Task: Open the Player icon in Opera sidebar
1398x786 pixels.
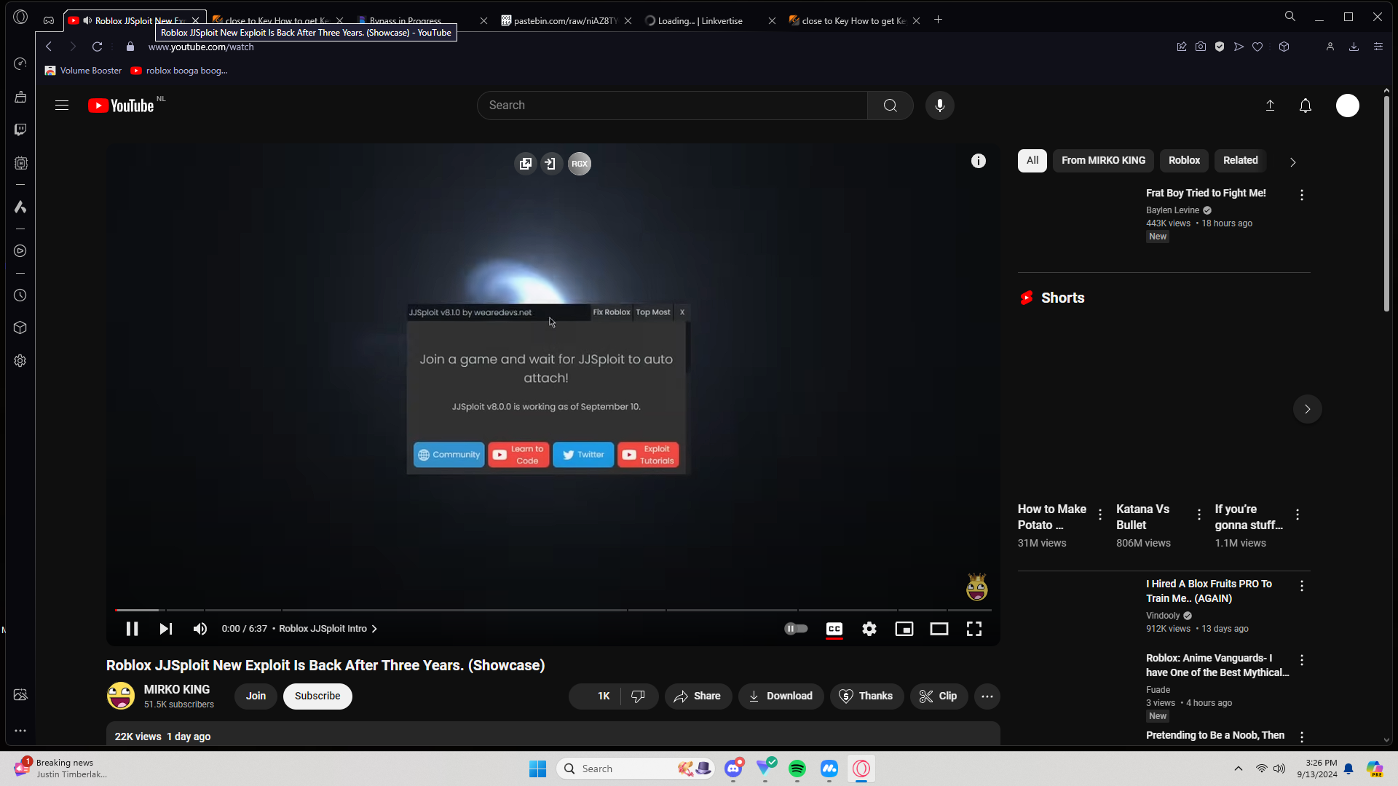Action: (20, 251)
